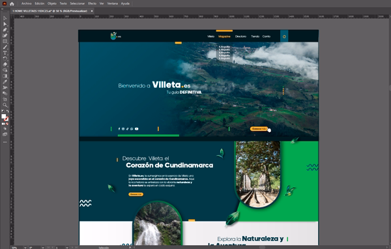Choose the Symbol Sprayer tool
This screenshot has width=391, height=249.
pos(5,87)
